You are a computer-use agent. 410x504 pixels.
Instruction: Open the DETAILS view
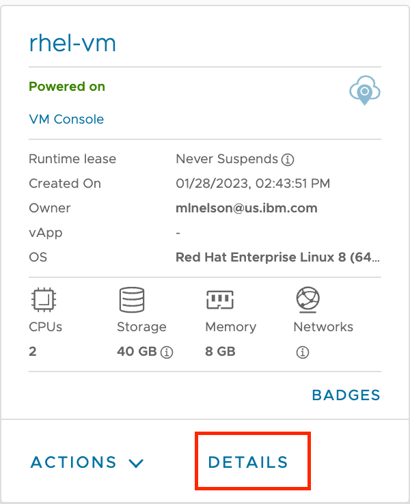pyautogui.click(x=248, y=462)
